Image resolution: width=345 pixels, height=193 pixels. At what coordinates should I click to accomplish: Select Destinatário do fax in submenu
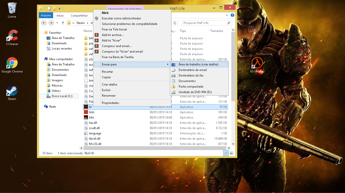199,75
